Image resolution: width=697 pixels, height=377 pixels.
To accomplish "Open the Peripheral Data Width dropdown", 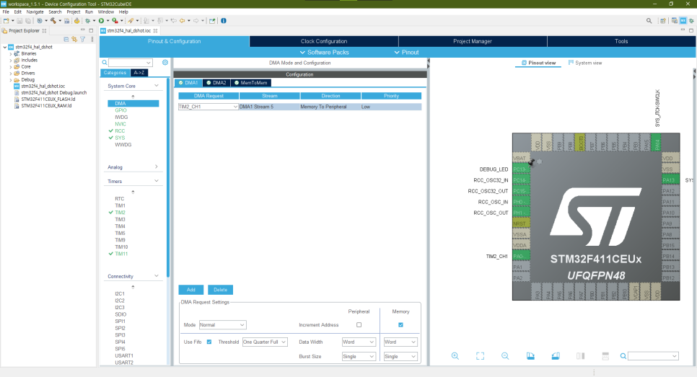I will point(359,342).
